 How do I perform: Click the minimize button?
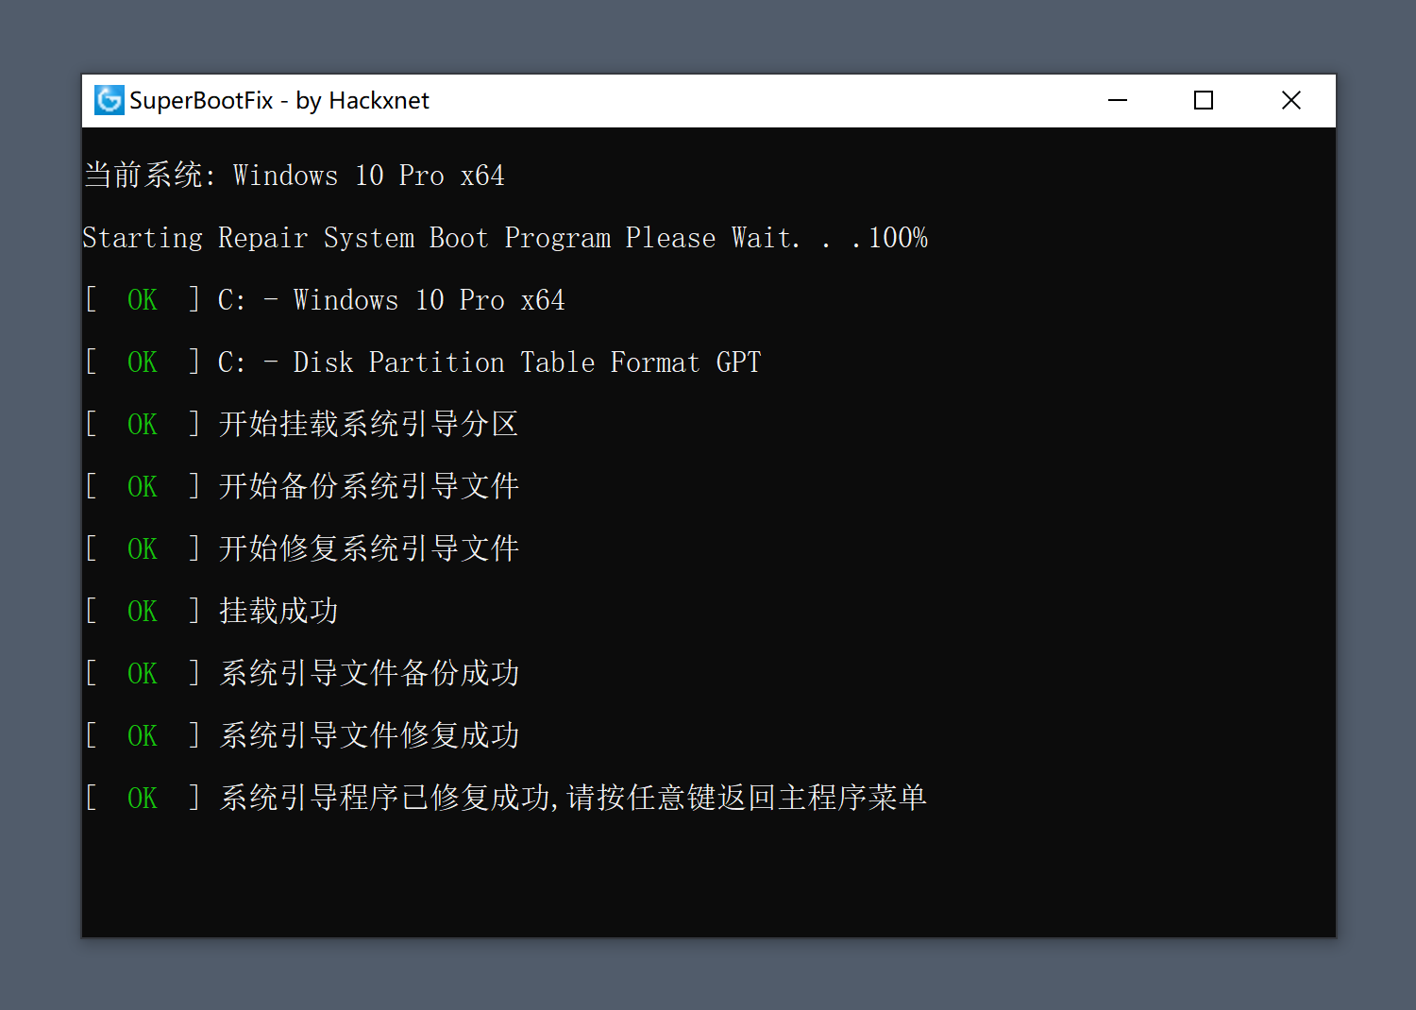[1118, 100]
